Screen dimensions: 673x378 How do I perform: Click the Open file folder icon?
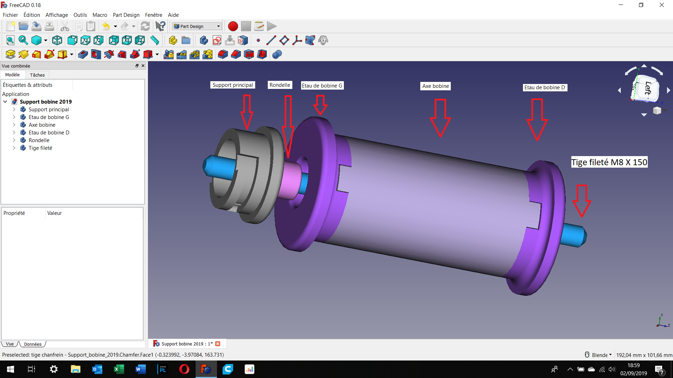pyautogui.click(x=23, y=26)
